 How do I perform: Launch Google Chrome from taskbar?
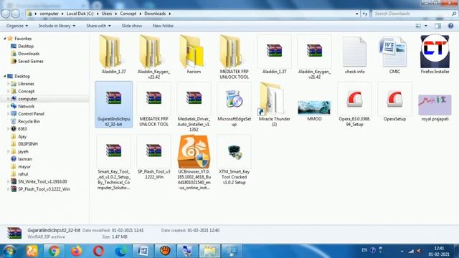point(55,251)
